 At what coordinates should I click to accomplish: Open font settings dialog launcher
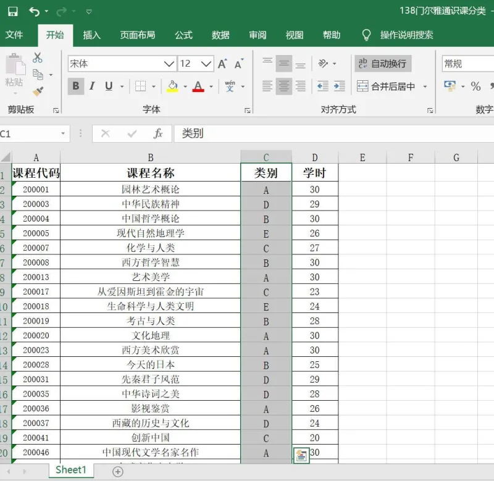[x=248, y=111]
